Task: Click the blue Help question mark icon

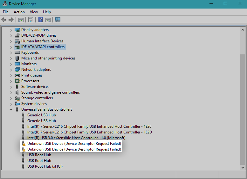Action: (40, 20)
